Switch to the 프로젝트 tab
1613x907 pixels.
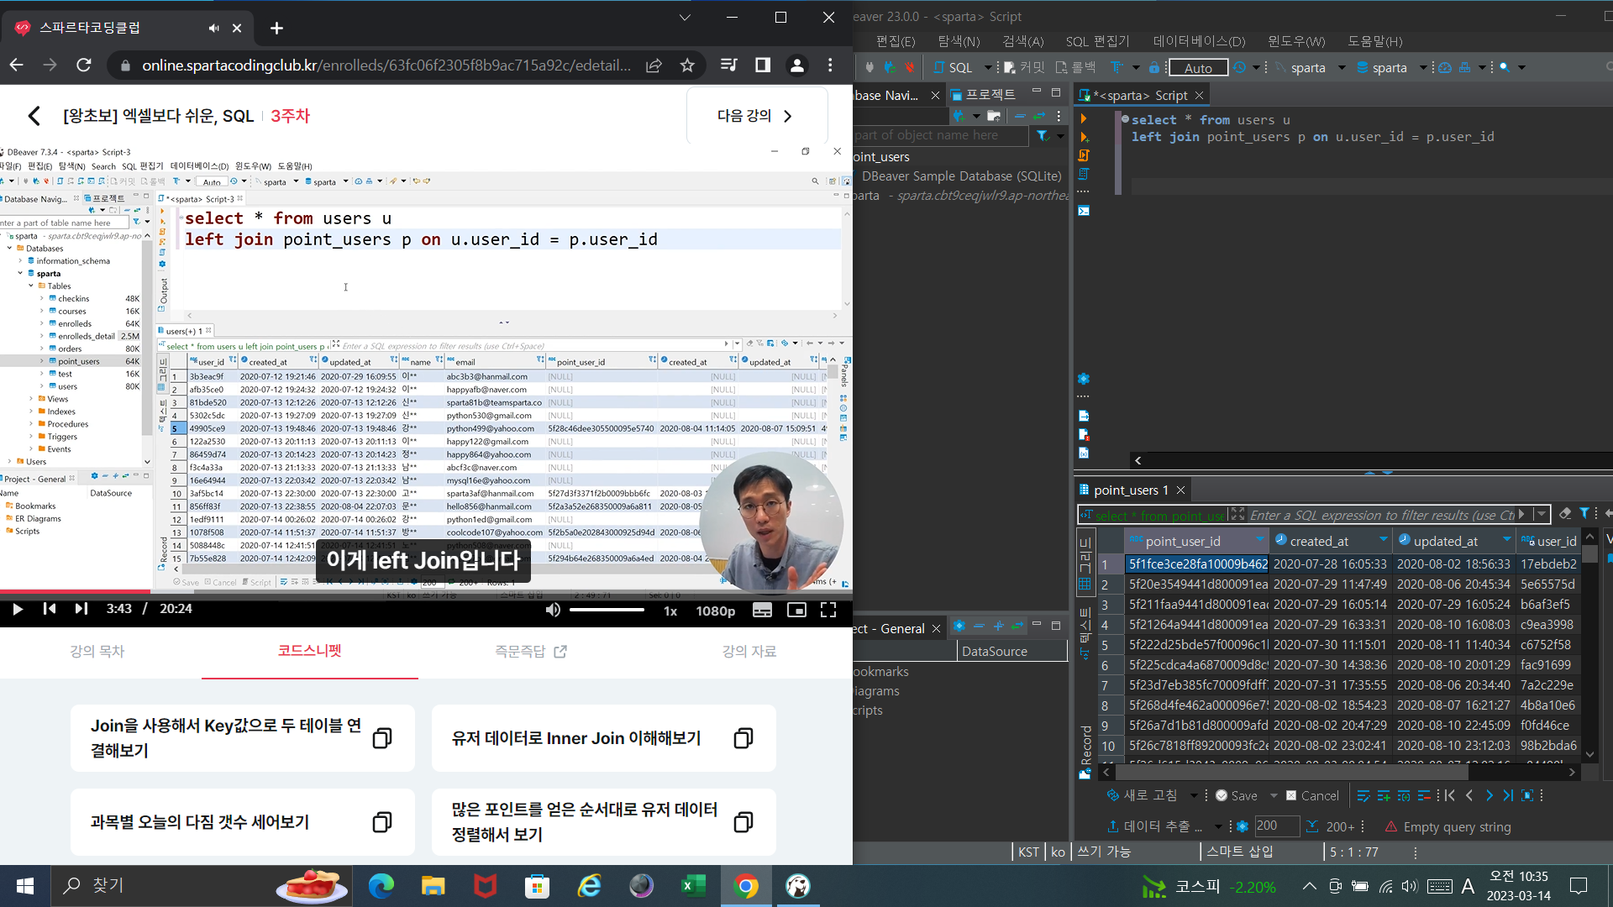983,95
